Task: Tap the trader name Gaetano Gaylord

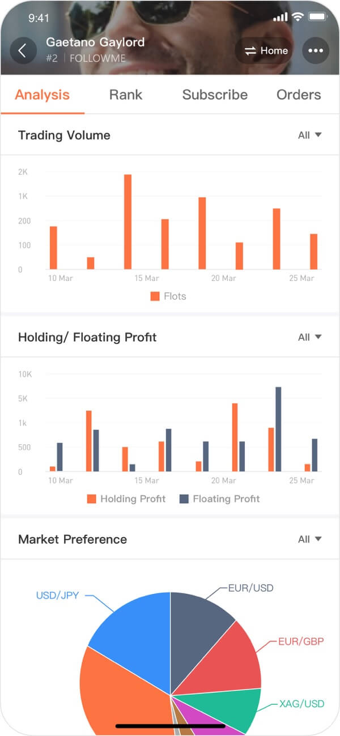Action: pos(95,42)
